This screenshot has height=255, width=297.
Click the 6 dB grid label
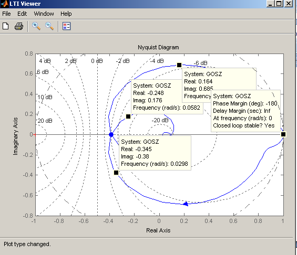pos(43,72)
